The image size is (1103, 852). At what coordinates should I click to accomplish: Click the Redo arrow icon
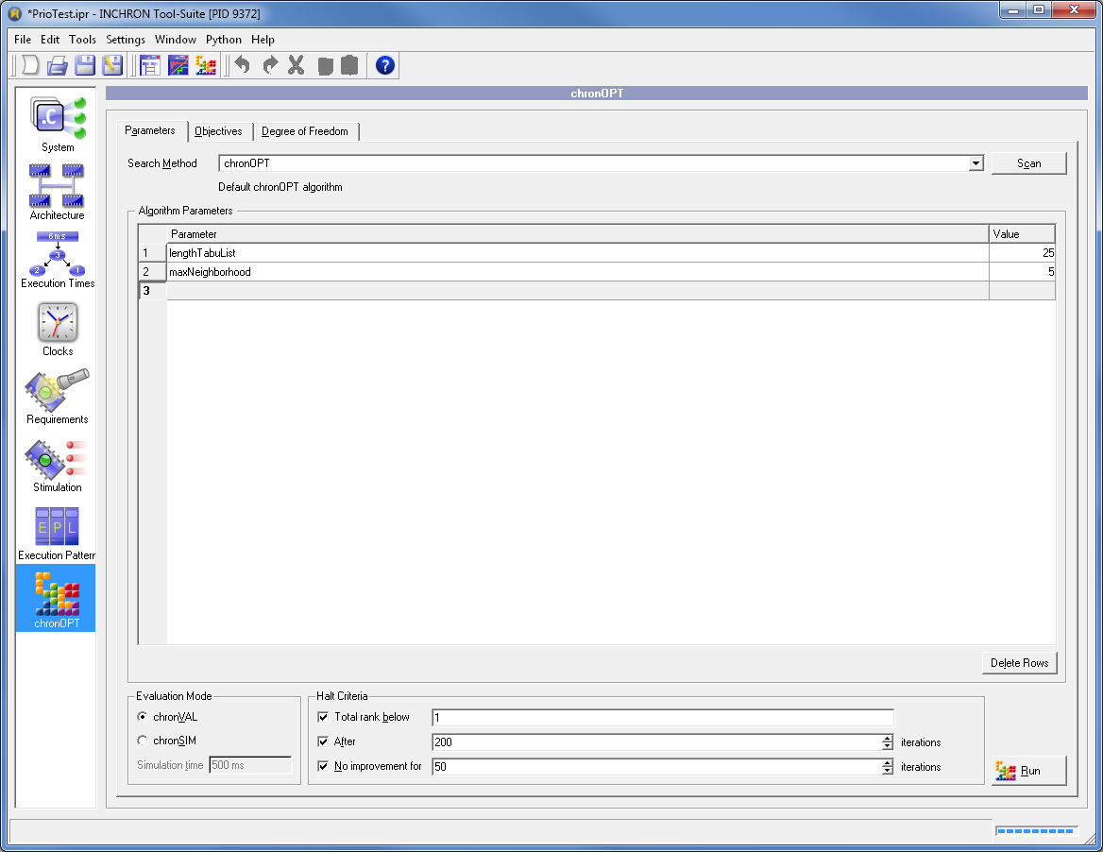tap(269, 65)
